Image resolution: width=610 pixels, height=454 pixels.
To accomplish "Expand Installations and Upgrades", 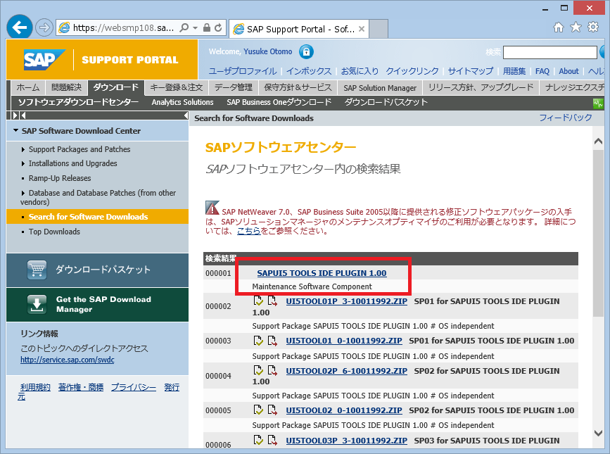I will 23,163.
